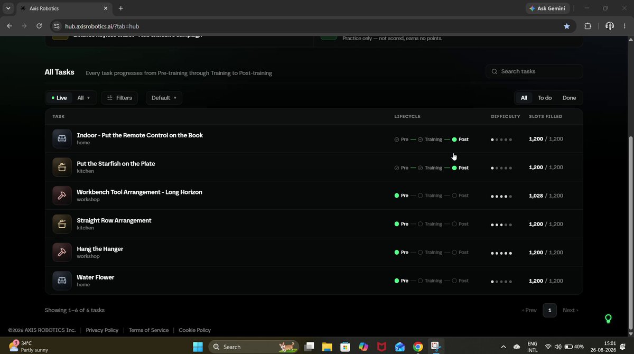Screen dimensions: 634x354
Task: Open the Filters options
Action: pos(119,98)
